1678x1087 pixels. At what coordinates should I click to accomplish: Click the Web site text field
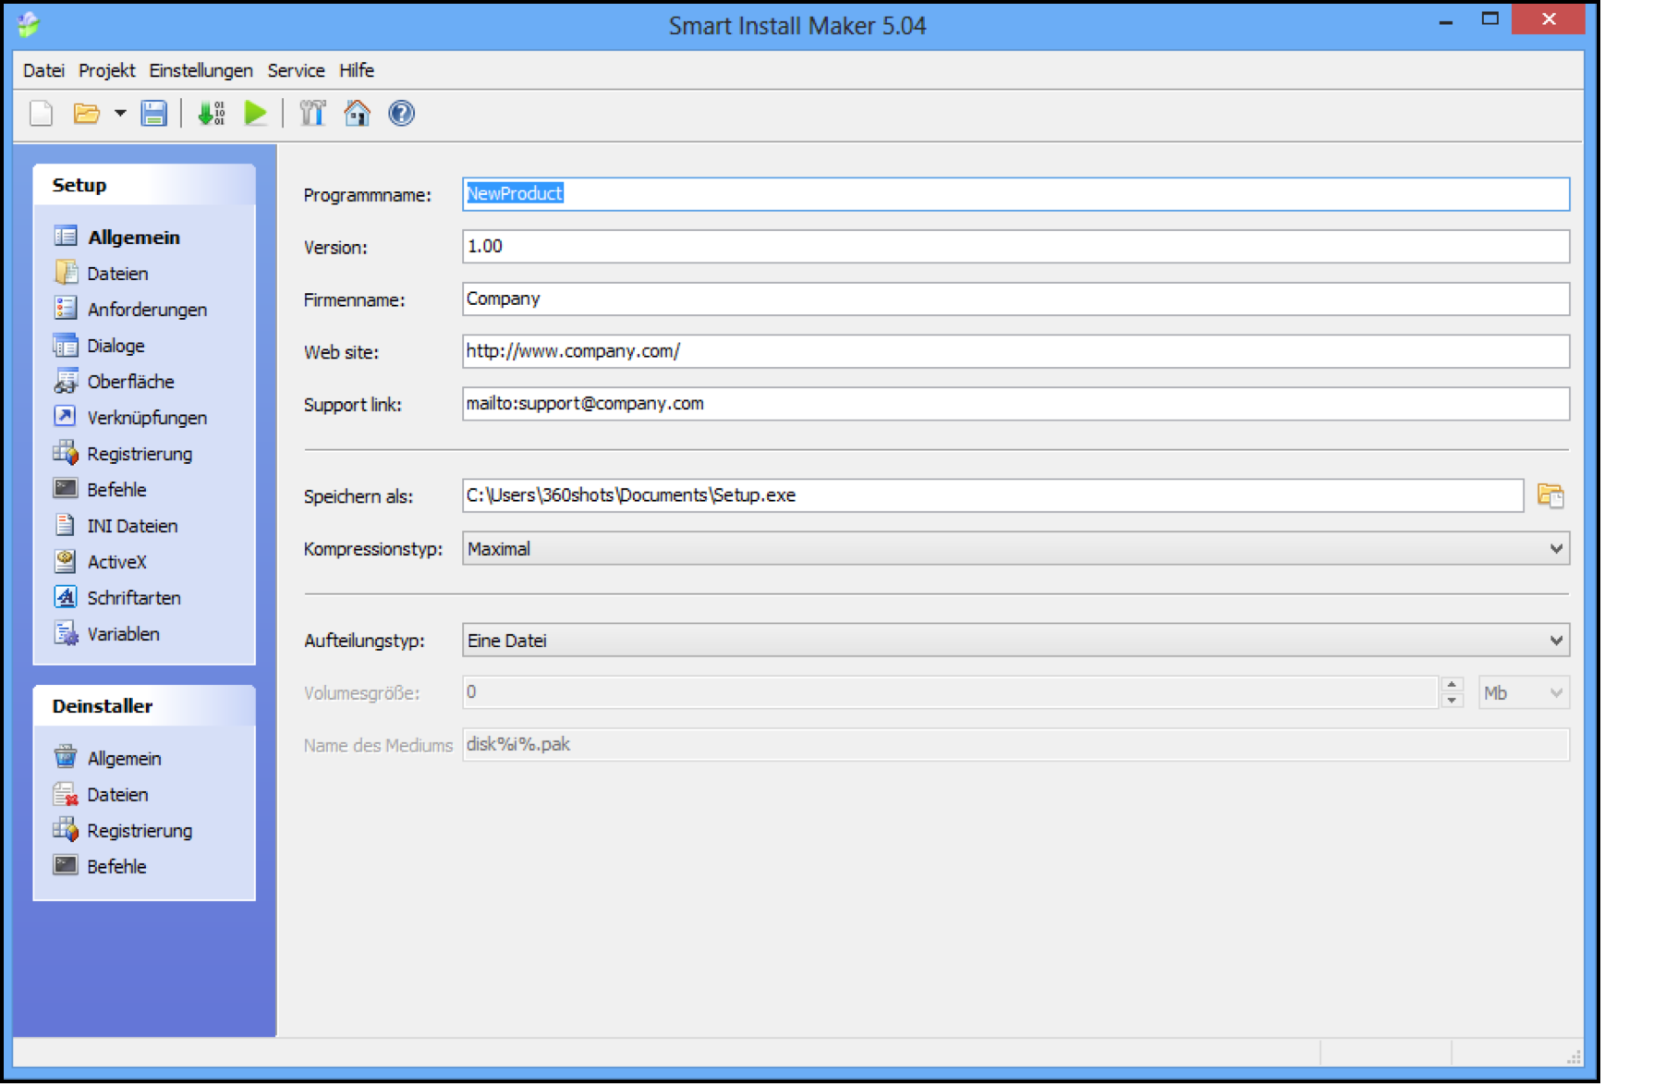1015,351
